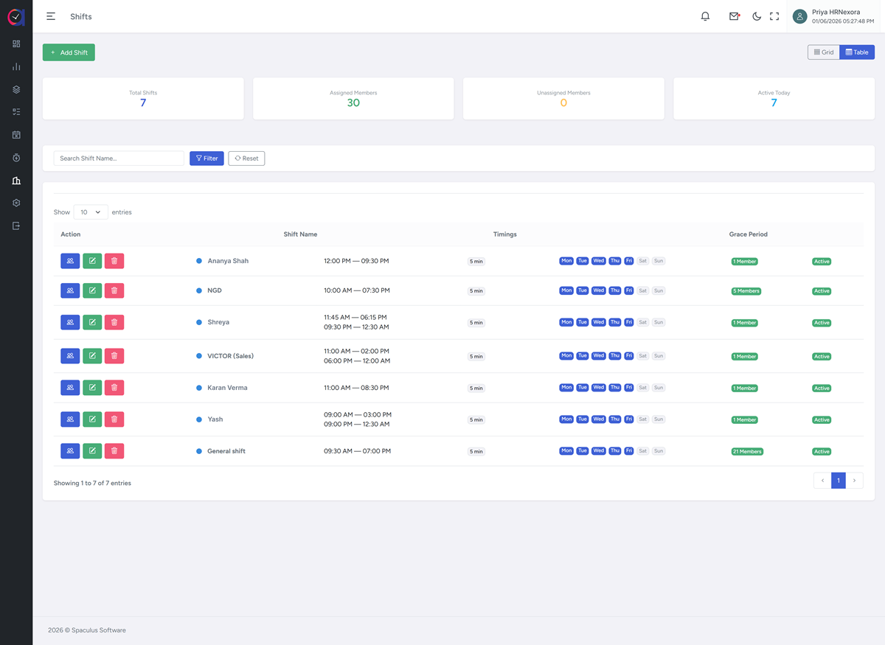
Task: Click the Shift Name column header
Action: pos(300,234)
